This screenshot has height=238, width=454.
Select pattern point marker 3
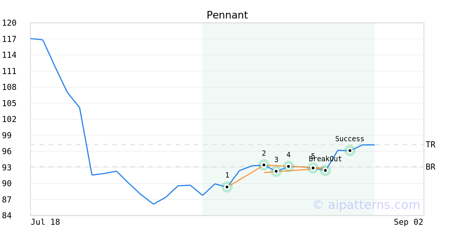276,171
